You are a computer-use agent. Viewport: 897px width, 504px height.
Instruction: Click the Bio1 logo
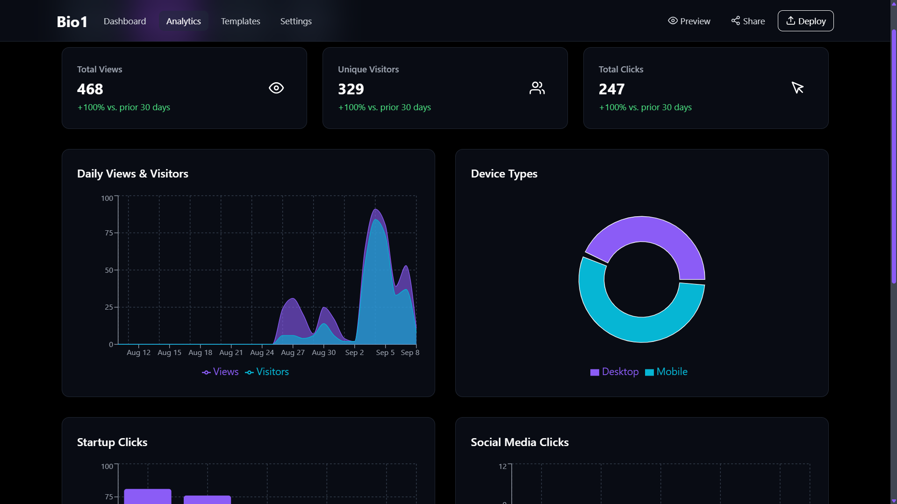click(x=72, y=21)
